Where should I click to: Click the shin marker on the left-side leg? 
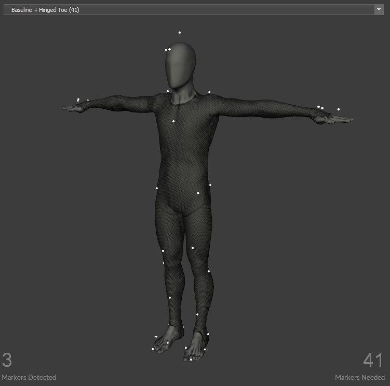169,298
